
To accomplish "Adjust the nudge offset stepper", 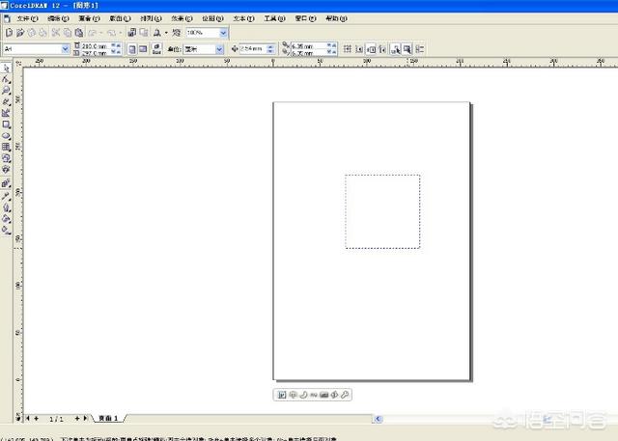I will click(x=270, y=49).
